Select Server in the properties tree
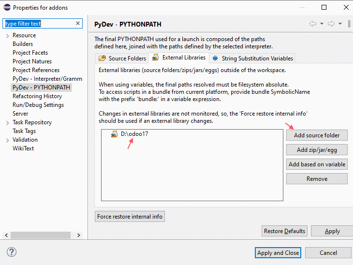 coord(20,114)
